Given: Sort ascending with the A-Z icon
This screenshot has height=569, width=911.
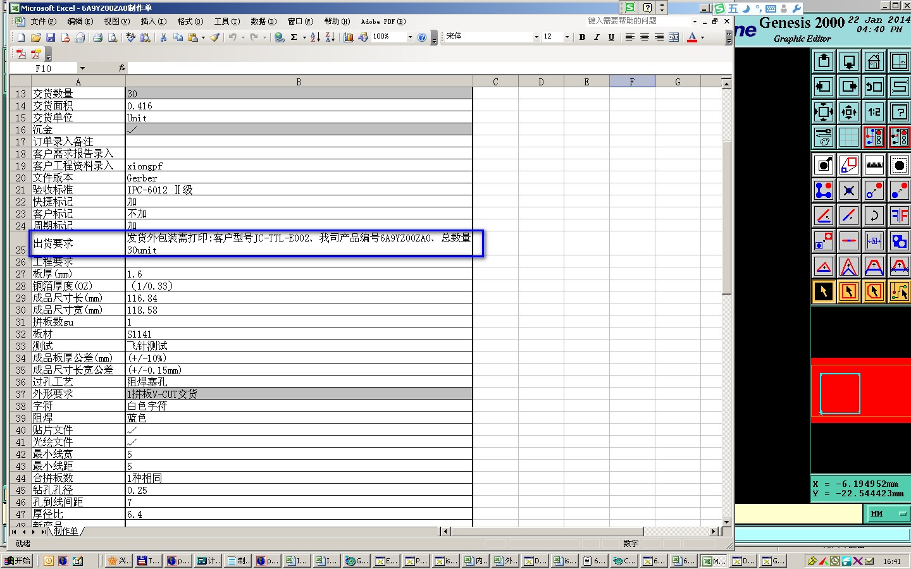Looking at the screenshot, I should click(315, 37).
